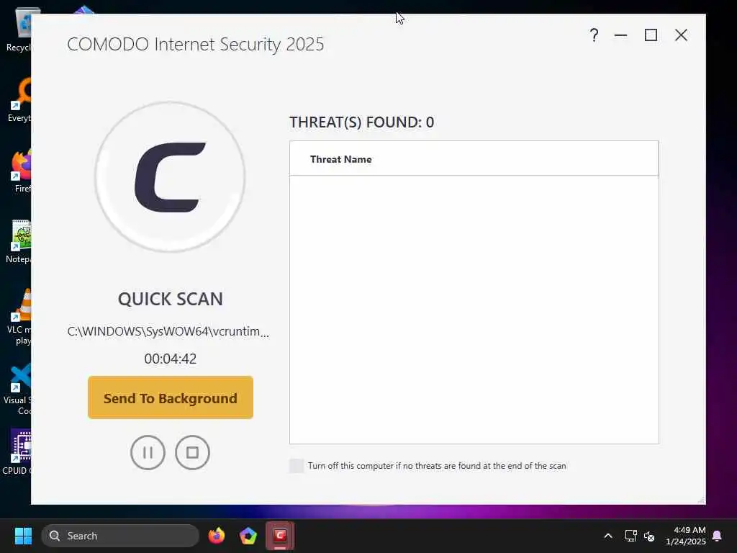Send the scan to background
This screenshot has height=553, width=737.
(171, 397)
